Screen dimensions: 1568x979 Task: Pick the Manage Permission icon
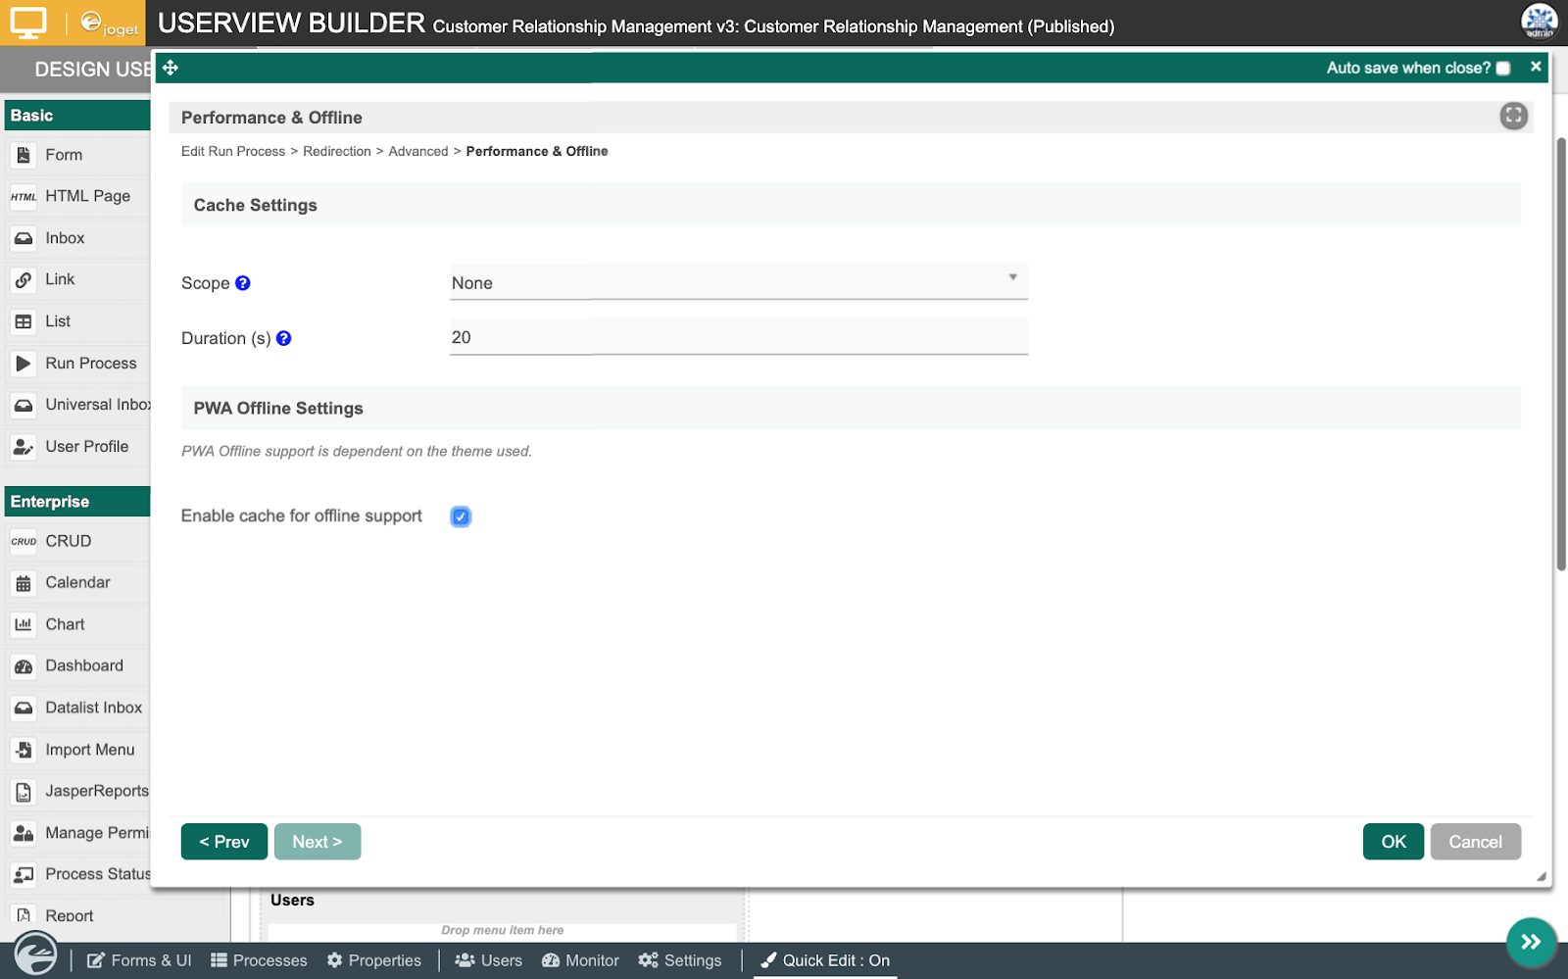(24, 833)
